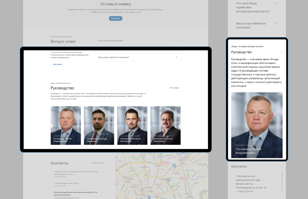Click the arrow beside mobile 'Руководство' heading
This screenshot has width=308, height=199.
(282, 52)
